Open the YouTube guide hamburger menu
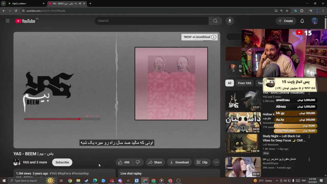 tap(8, 21)
